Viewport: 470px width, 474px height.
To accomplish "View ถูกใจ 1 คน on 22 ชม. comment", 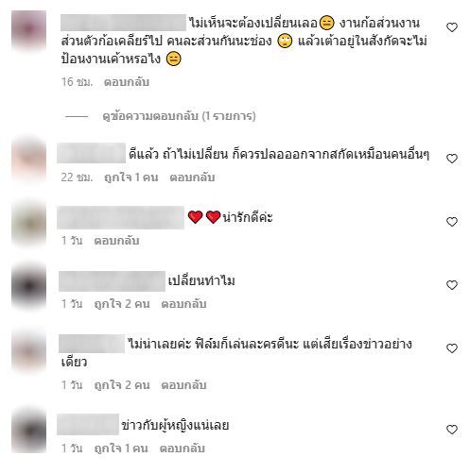I will pos(131,178).
